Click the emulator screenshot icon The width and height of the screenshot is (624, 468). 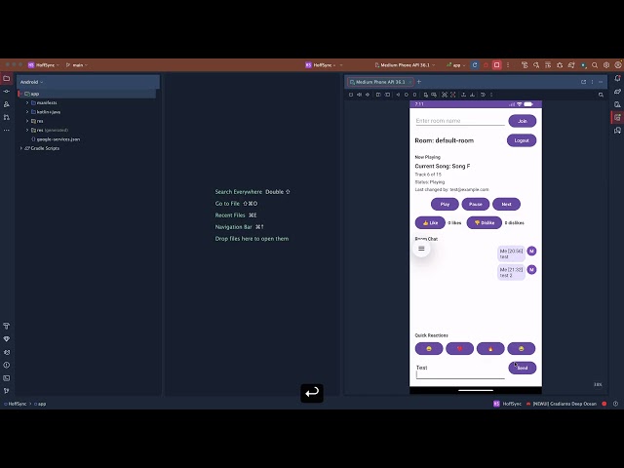(x=445, y=95)
